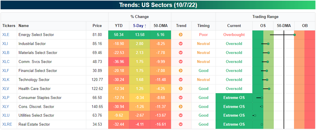Sort by 5-Day column header
Image resolution: width=316 pixels, height=130 pixels.
tap(139, 26)
